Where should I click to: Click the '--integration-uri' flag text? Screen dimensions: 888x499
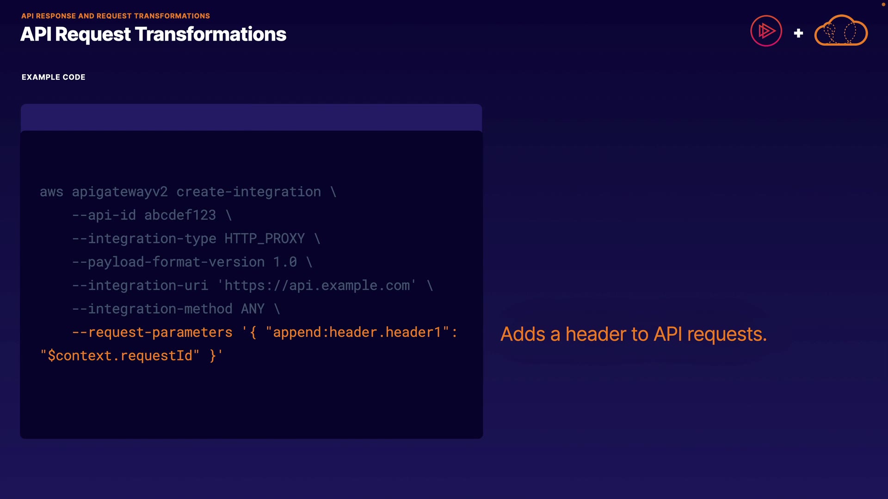point(140,286)
